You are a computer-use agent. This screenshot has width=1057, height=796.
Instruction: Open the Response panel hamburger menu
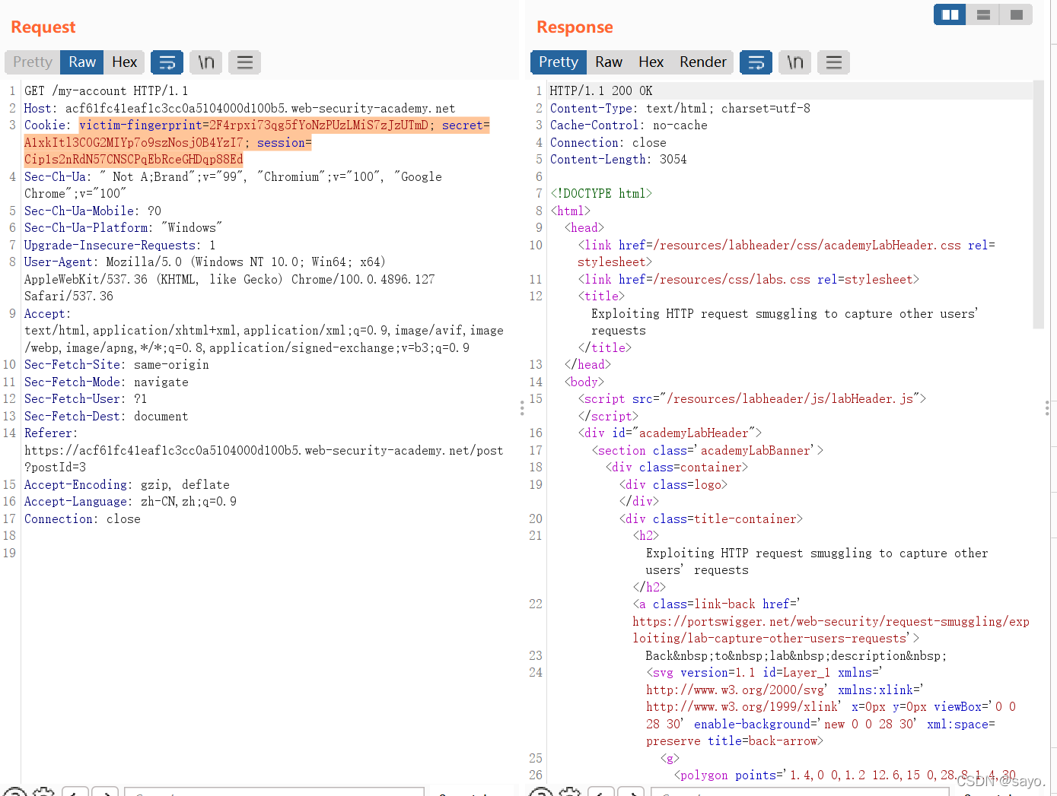[834, 62]
